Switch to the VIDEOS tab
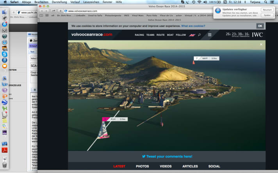The image size is (278, 173). (x=166, y=166)
